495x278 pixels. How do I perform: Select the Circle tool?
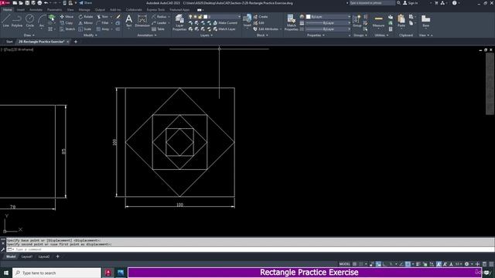(29, 21)
